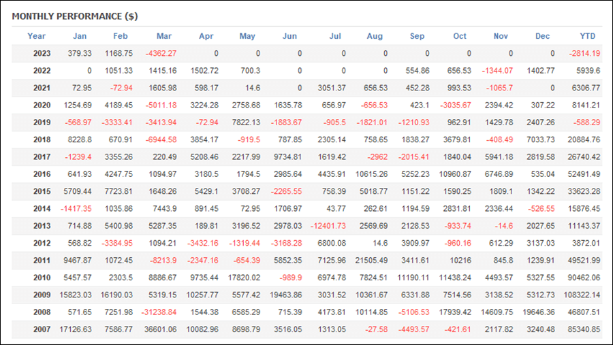The height and width of the screenshot is (345, 613).
Task: Select the 2009 YTD value 108322.14
Action: 582,295
